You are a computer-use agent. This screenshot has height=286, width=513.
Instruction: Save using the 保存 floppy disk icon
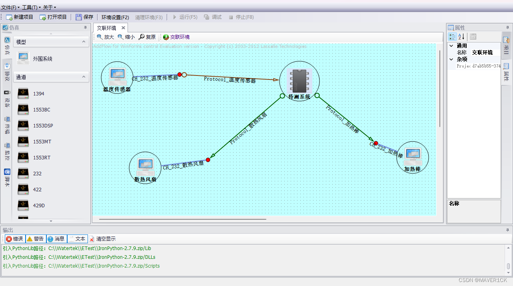point(79,17)
